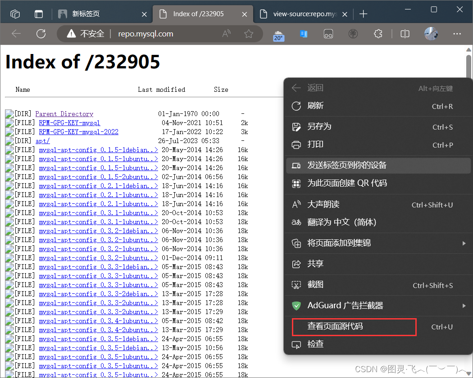Choose 检查 in the context menu
The height and width of the screenshot is (378, 473).
tap(378, 344)
